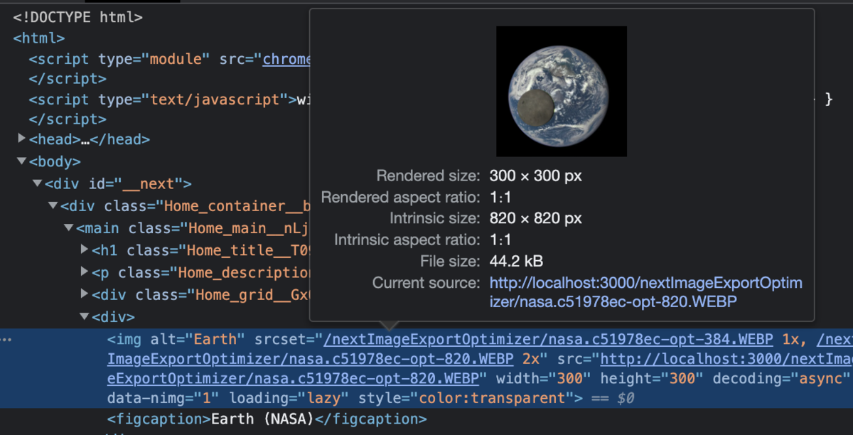Click the three-dot gutter on the selected row
Viewport: 853px width, 435px height.
click(x=7, y=339)
